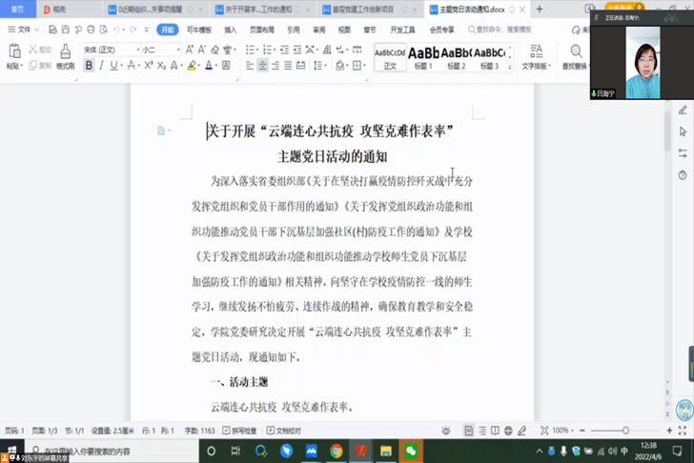This screenshot has height=463, width=694.
Task: Click the text highlight color icon
Action: pyautogui.click(x=192, y=66)
